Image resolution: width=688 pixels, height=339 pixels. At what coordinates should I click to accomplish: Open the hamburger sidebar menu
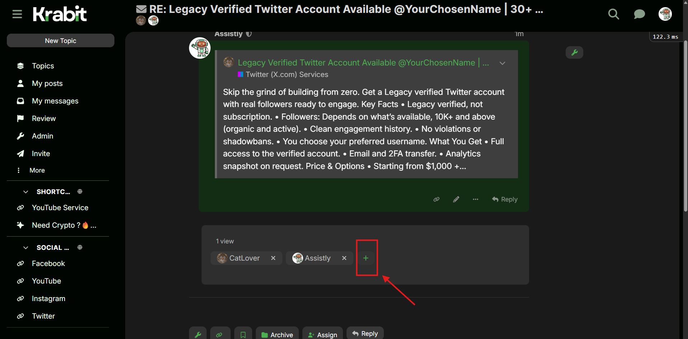pyautogui.click(x=17, y=14)
